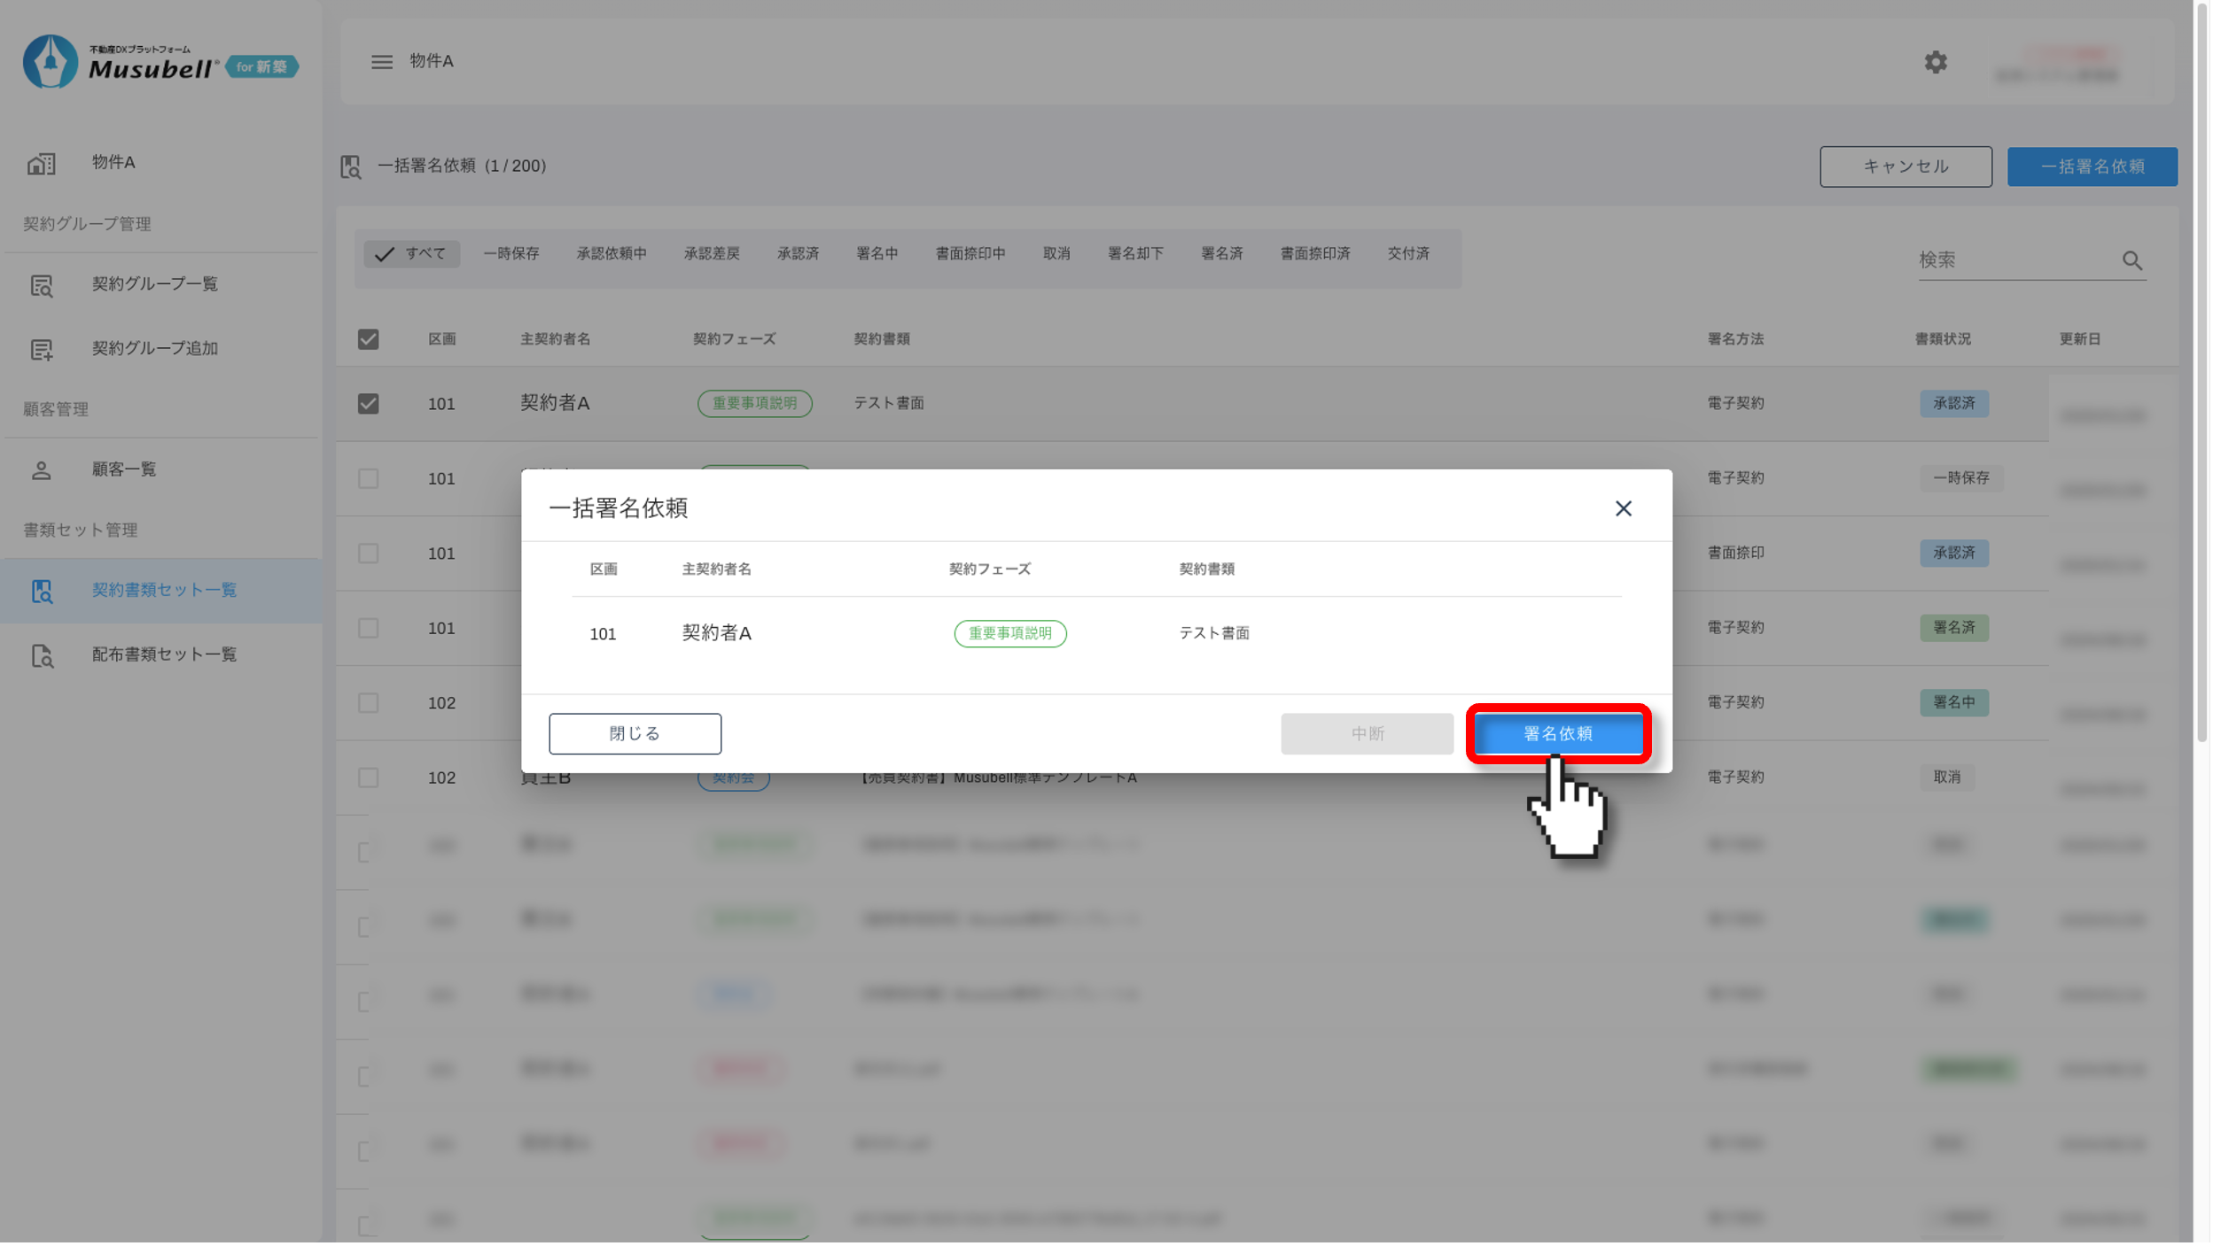Open the settings gear icon

click(x=1936, y=62)
